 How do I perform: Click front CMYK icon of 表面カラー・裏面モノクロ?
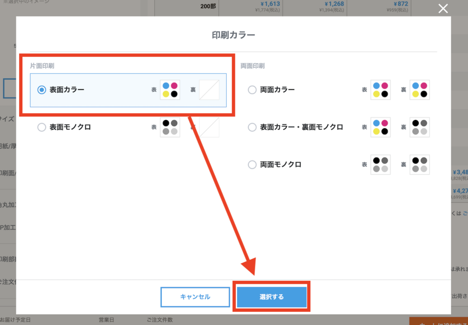(381, 127)
